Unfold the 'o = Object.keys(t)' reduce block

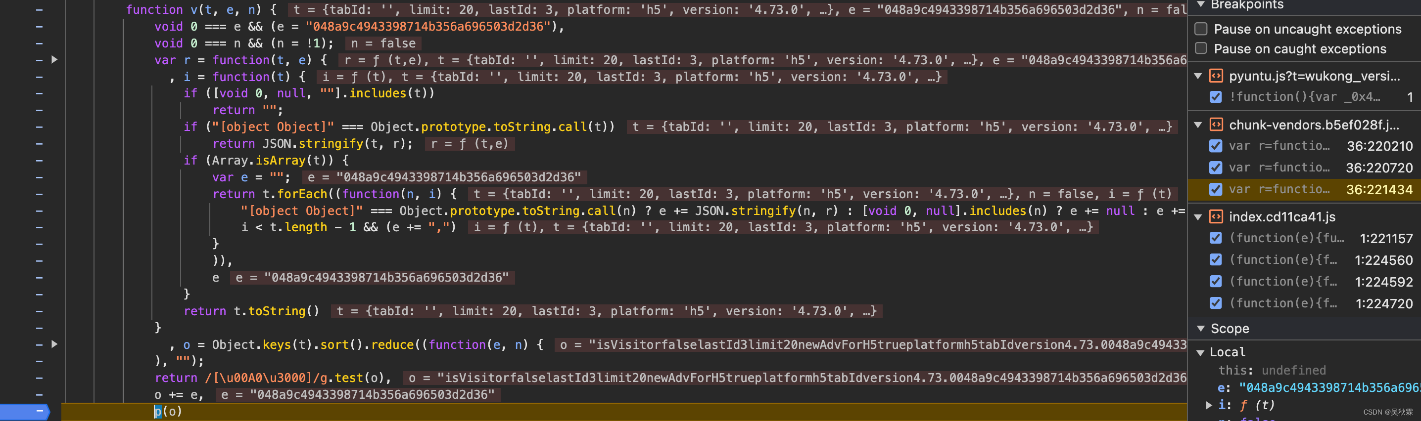(54, 344)
